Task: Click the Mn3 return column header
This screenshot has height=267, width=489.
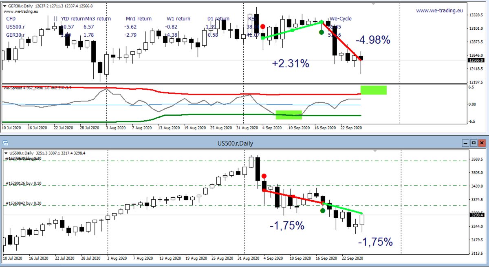Action: click(x=98, y=19)
